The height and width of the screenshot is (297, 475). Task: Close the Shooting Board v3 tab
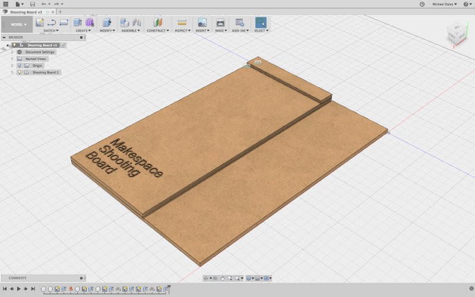pyautogui.click(x=53, y=12)
